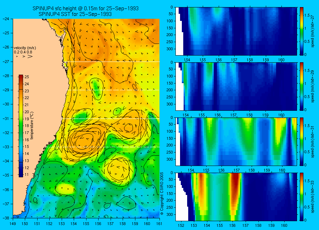Click the map longitude tick label "161"

pyautogui.click(x=159, y=224)
